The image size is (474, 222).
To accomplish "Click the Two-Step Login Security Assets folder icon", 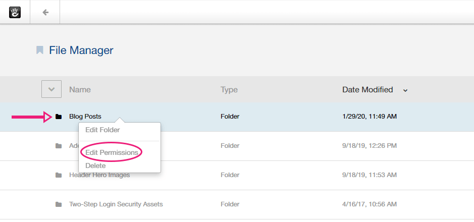I will (x=59, y=204).
